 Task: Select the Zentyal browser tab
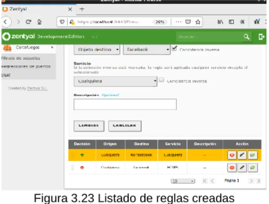click(x=38, y=9)
